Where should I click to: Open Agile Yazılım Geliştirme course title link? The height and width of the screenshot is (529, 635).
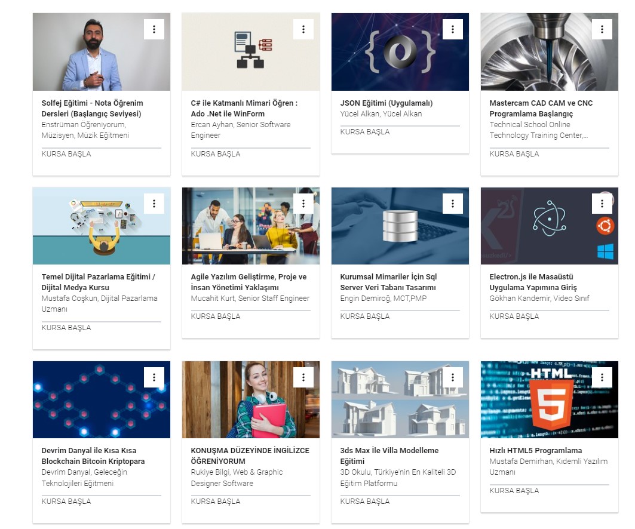pos(249,282)
